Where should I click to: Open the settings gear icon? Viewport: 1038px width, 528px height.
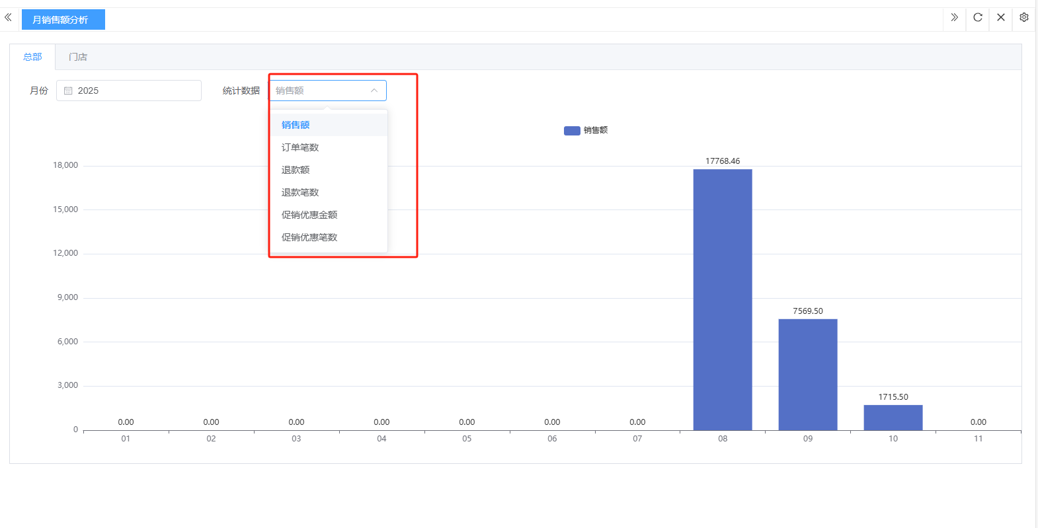(1023, 18)
